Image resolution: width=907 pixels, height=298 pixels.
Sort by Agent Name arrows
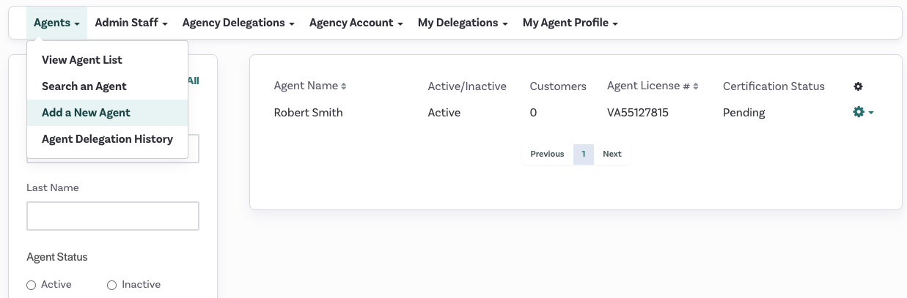pyautogui.click(x=343, y=86)
